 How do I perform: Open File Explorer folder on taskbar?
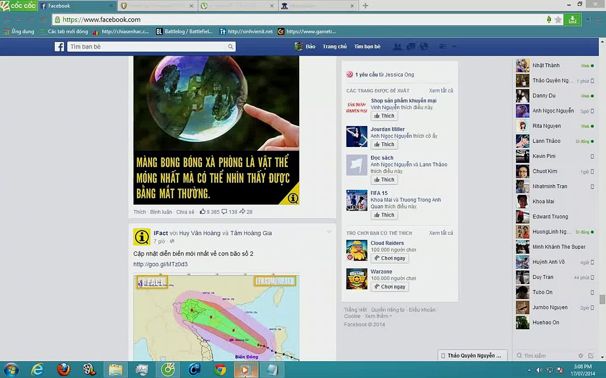click(116, 370)
